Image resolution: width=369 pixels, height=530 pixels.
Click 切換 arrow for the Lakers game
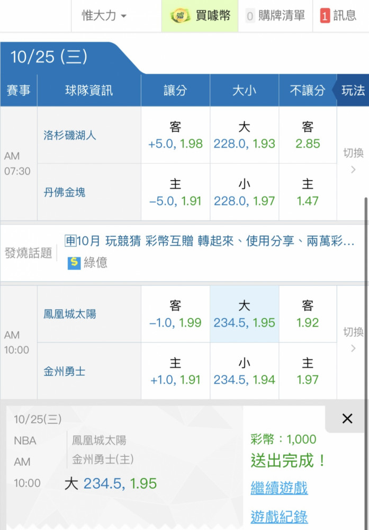click(353, 170)
